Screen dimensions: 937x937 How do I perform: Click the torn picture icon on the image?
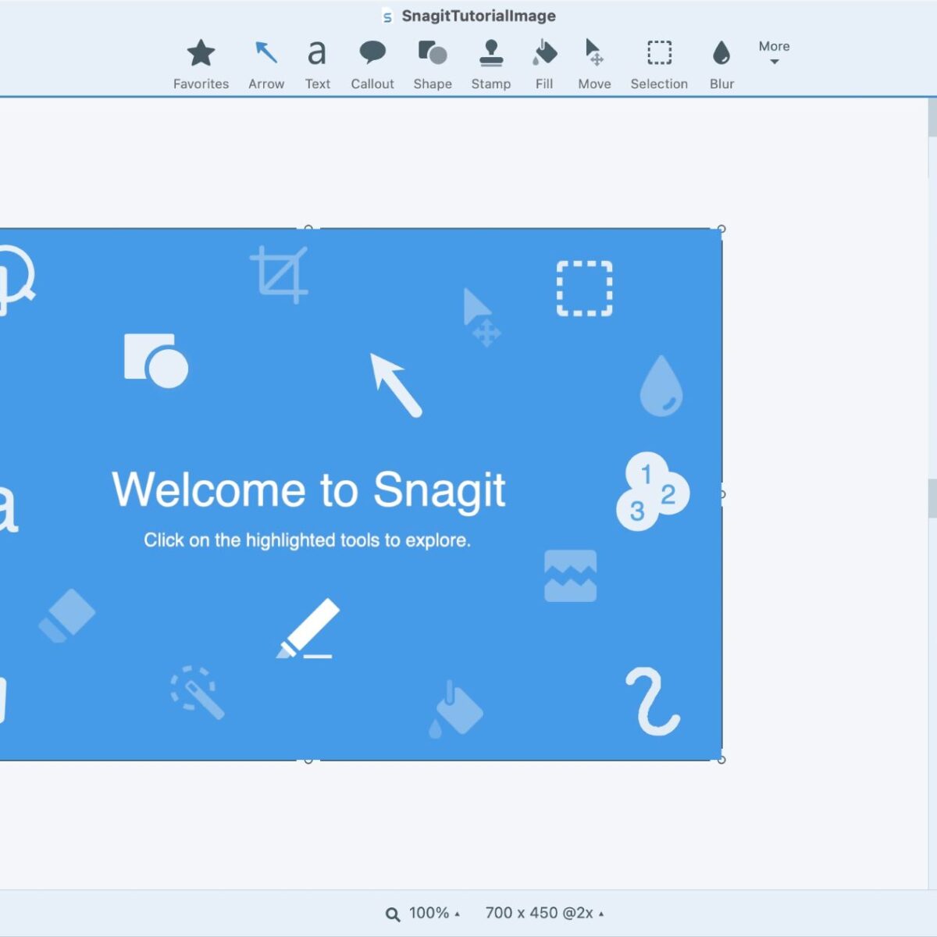coord(570,576)
